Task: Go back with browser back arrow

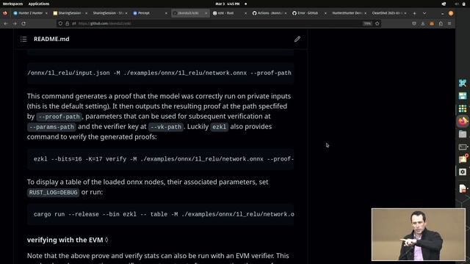Action: 6,23
